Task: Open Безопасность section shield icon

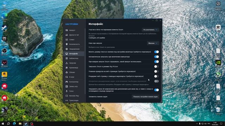Action: point(66,44)
